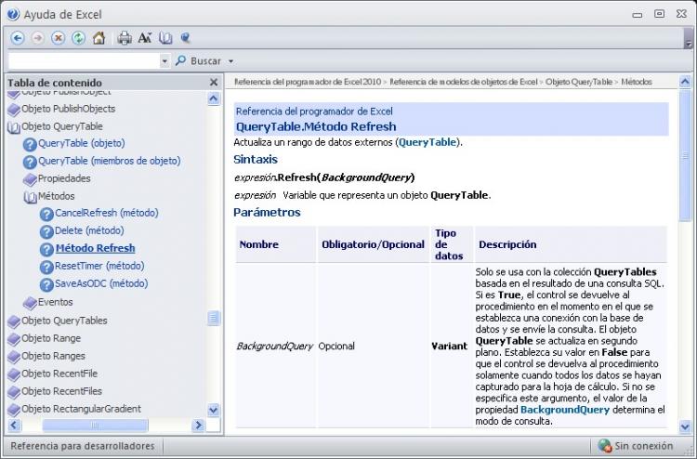Click the book icon beside Propiedades
Viewport: 697px width, 459px height.
[30, 179]
